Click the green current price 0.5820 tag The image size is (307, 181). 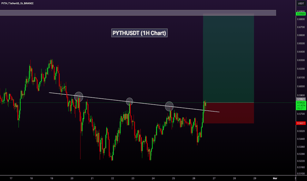(x=301, y=105)
